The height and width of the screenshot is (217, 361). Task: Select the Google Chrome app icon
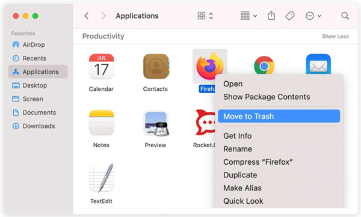pyautogui.click(x=264, y=65)
